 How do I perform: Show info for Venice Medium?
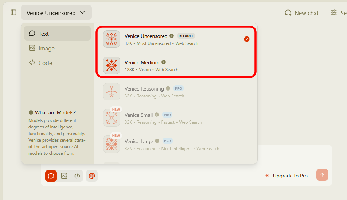click(164, 62)
